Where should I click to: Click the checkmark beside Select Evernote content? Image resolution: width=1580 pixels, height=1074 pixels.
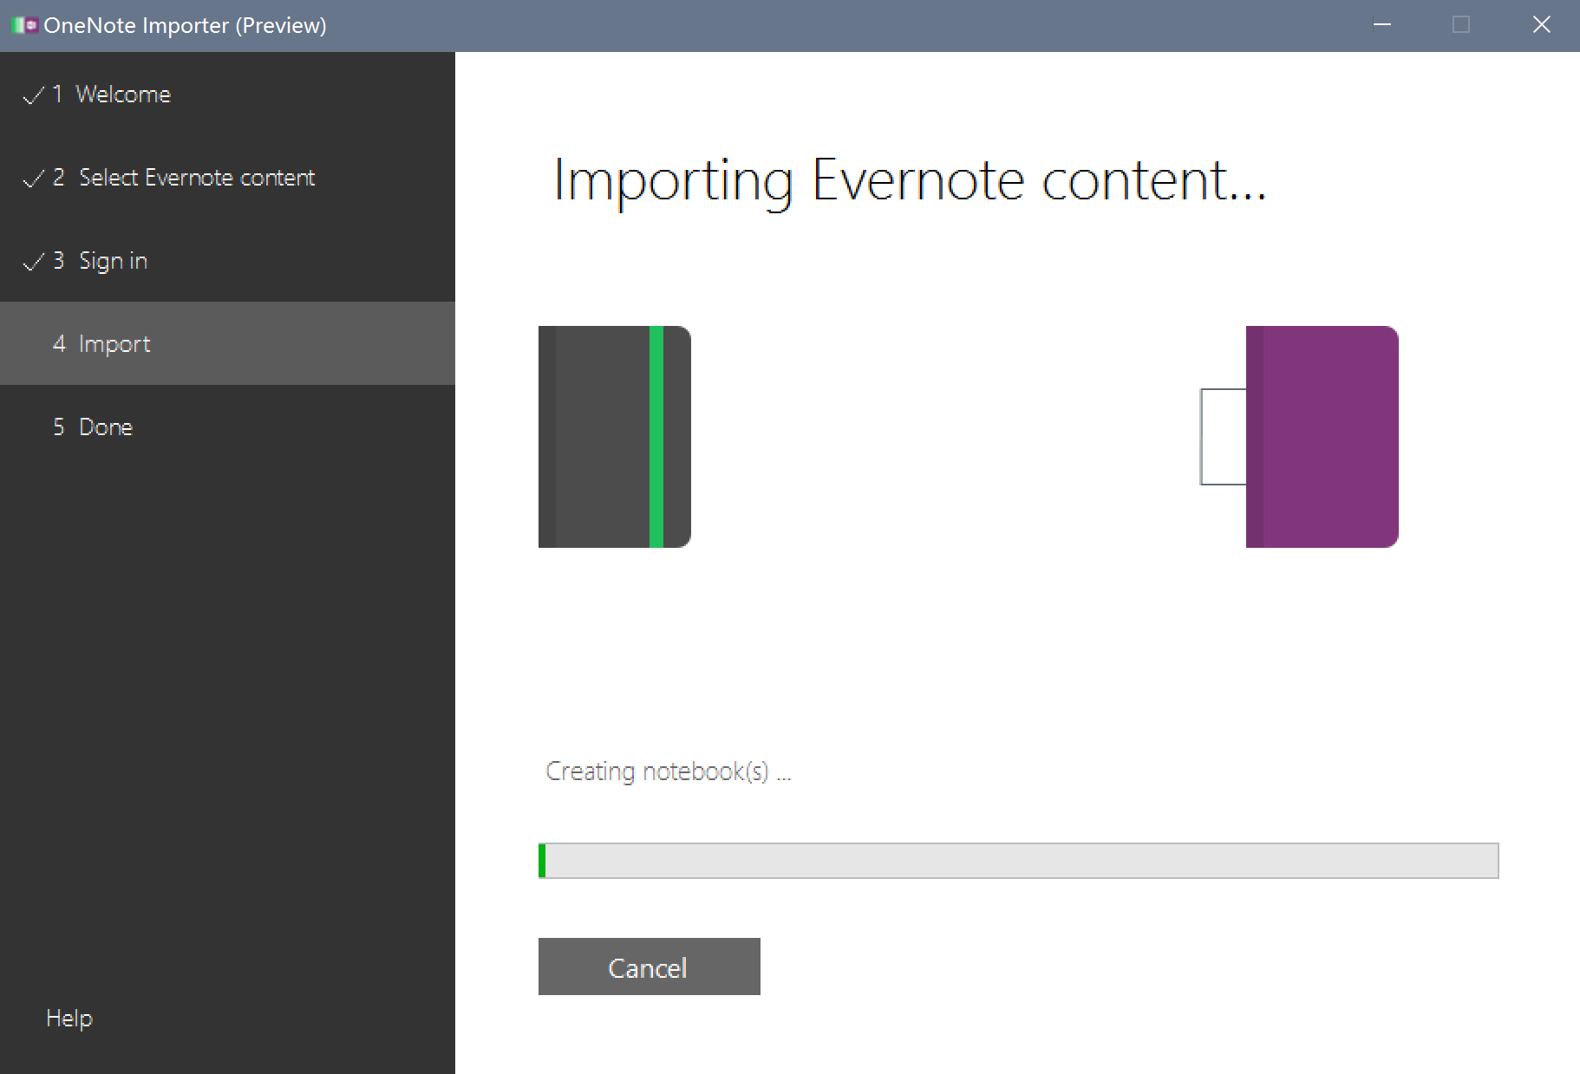coord(33,179)
